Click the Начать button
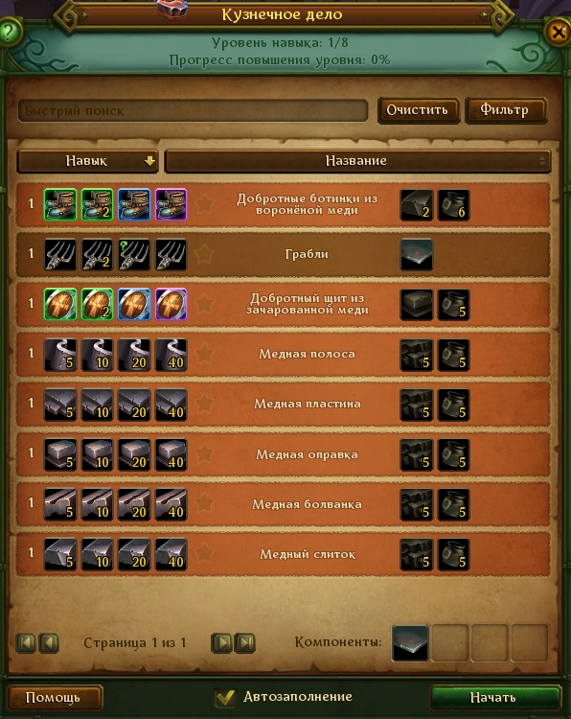This screenshot has width=571, height=719. point(495,698)
